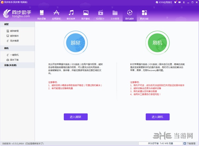Open the File Management (文件管理) tab
Screen dimensions: 199x146
(x=115, y=15)
